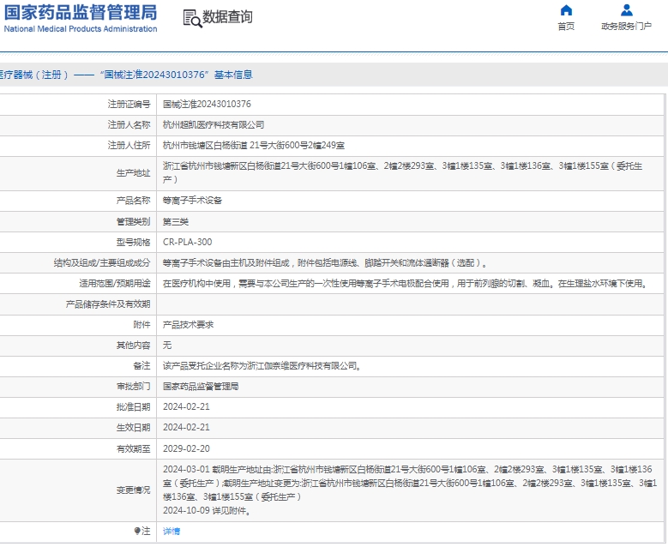The width and height of the screenshot is (668, 547).
Task: Click the 产品储存条件及有效期 label
Action: [x=108, y=304]
